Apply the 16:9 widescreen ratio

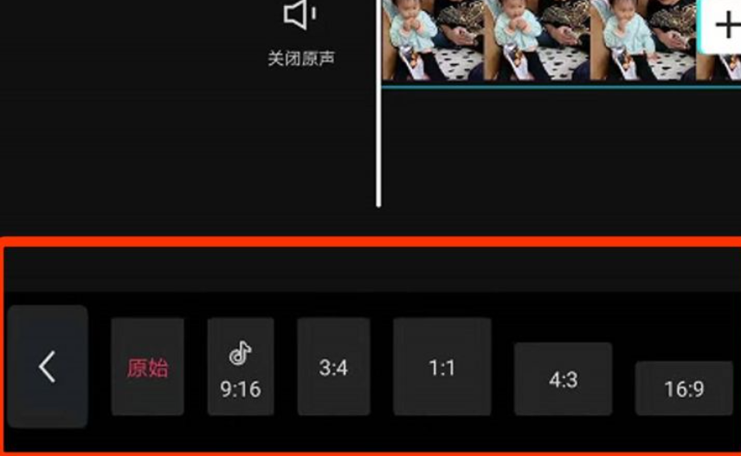click(684, 389)
